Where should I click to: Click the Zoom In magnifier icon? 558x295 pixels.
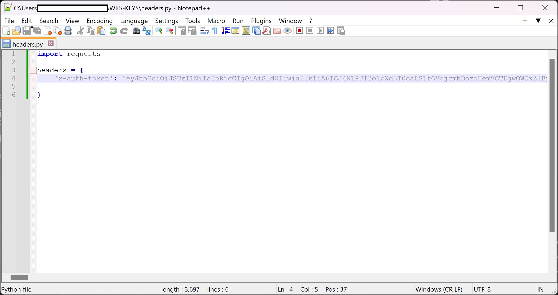click(x=159, y=31)
